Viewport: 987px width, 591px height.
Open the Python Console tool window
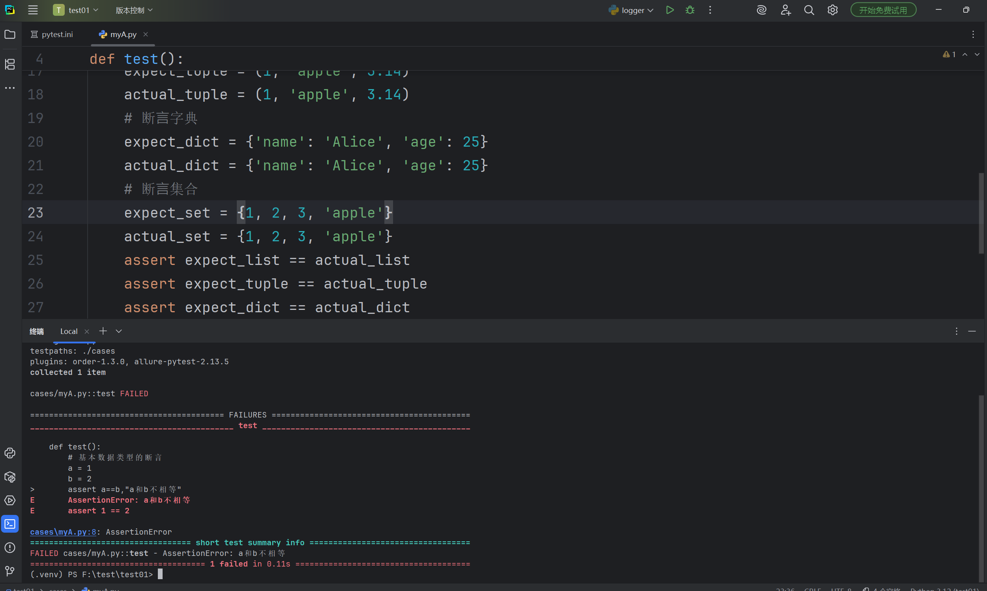tap(10, 453)
